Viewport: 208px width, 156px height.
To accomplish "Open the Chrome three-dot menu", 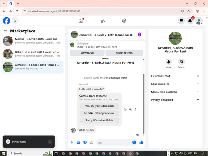I will point(204,11).
